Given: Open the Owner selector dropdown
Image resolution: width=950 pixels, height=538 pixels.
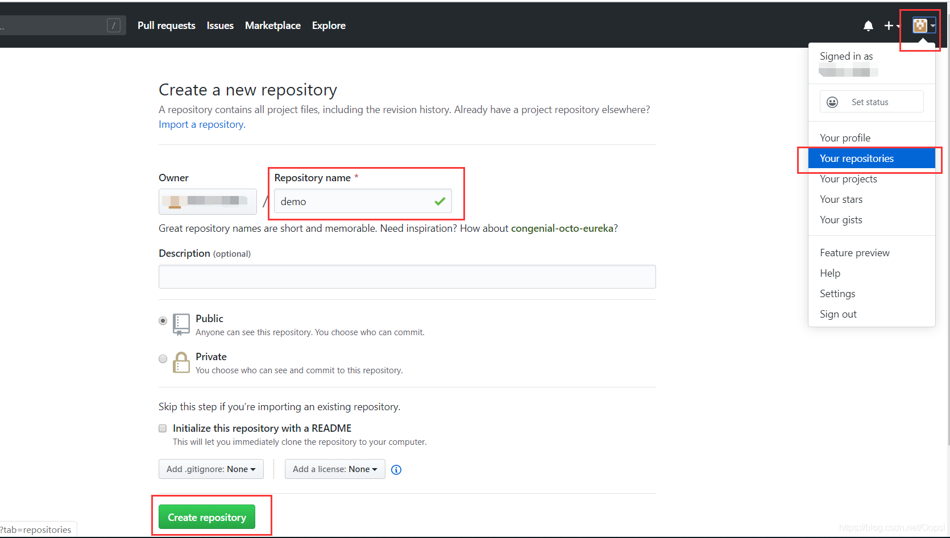Looking at the screenshot, I should tap(208, 202).
